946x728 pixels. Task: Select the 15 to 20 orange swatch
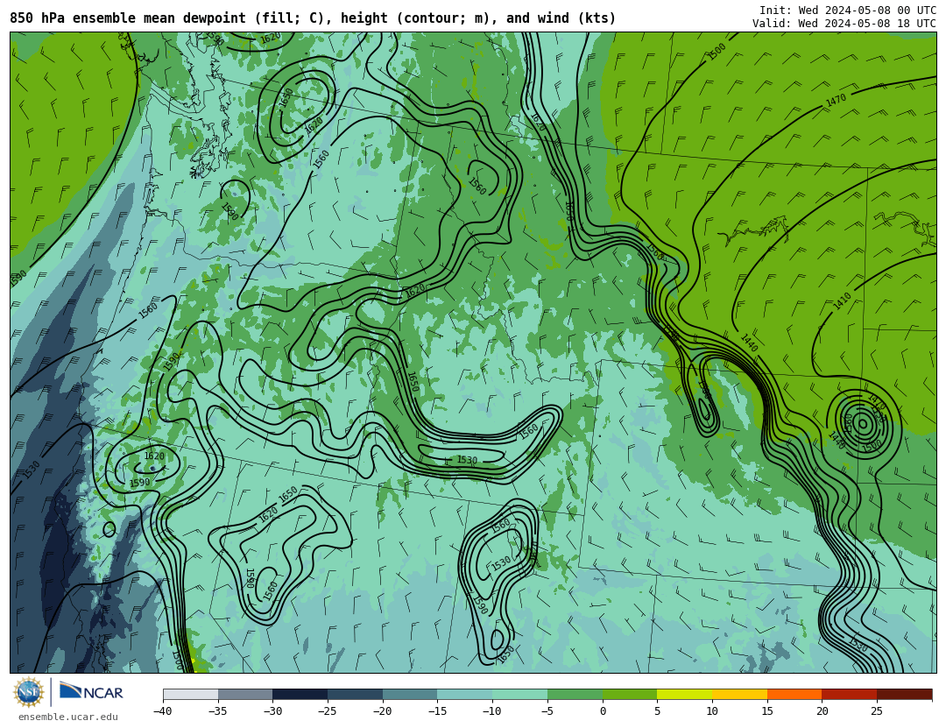click(x=794, y=694)
